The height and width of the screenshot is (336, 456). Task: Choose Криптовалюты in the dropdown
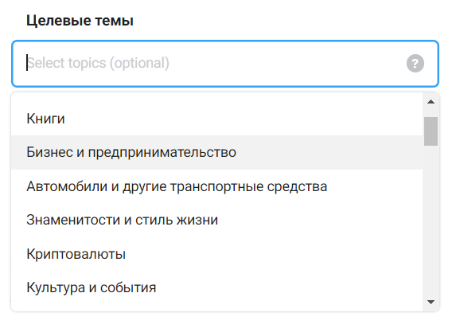pyautogui.click(x=217, y=254)
